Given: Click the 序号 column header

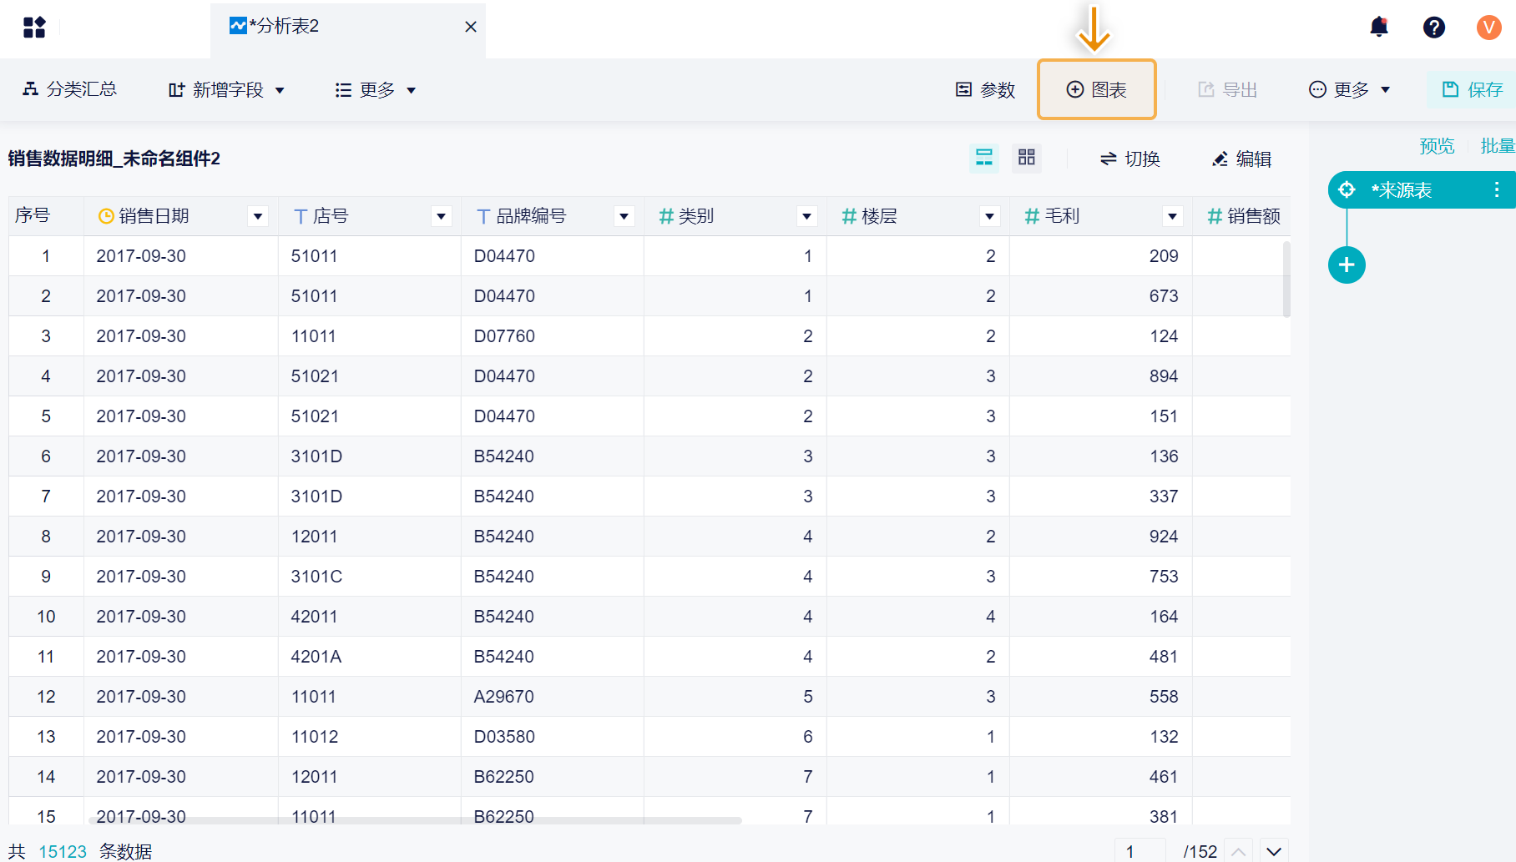Looking at the screenshot, I should click(46, 216).
